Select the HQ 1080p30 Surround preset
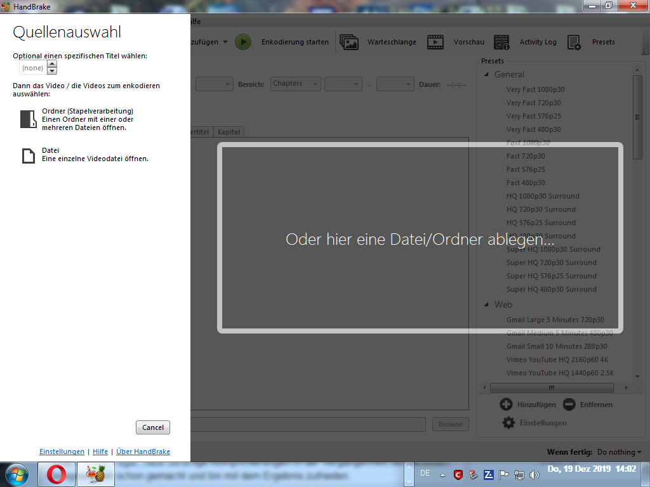 (543, 196)
